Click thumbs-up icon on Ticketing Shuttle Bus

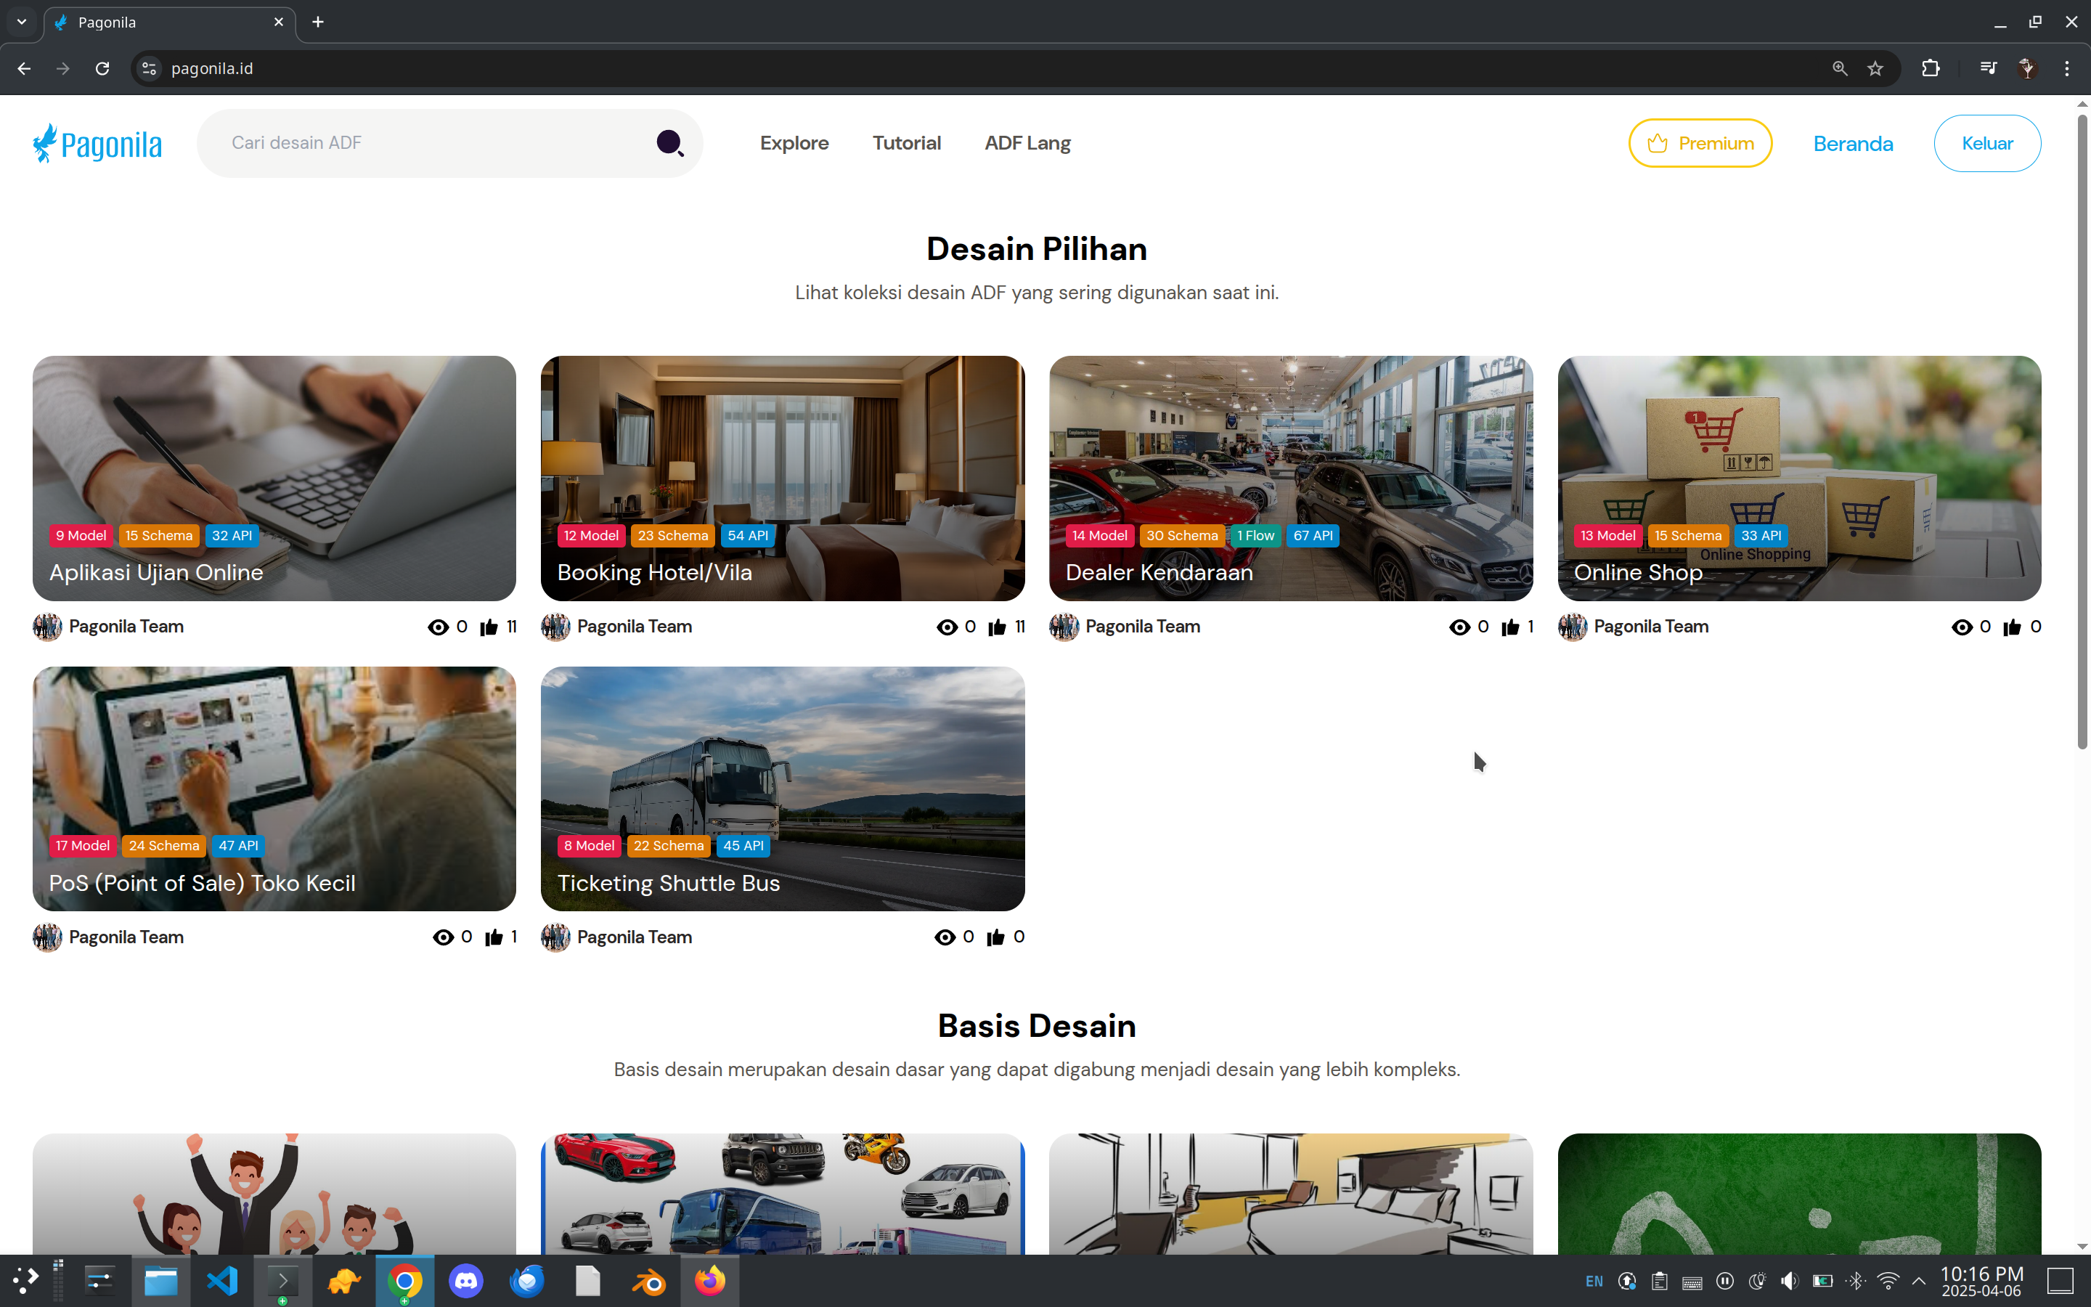tap(995, 937)
